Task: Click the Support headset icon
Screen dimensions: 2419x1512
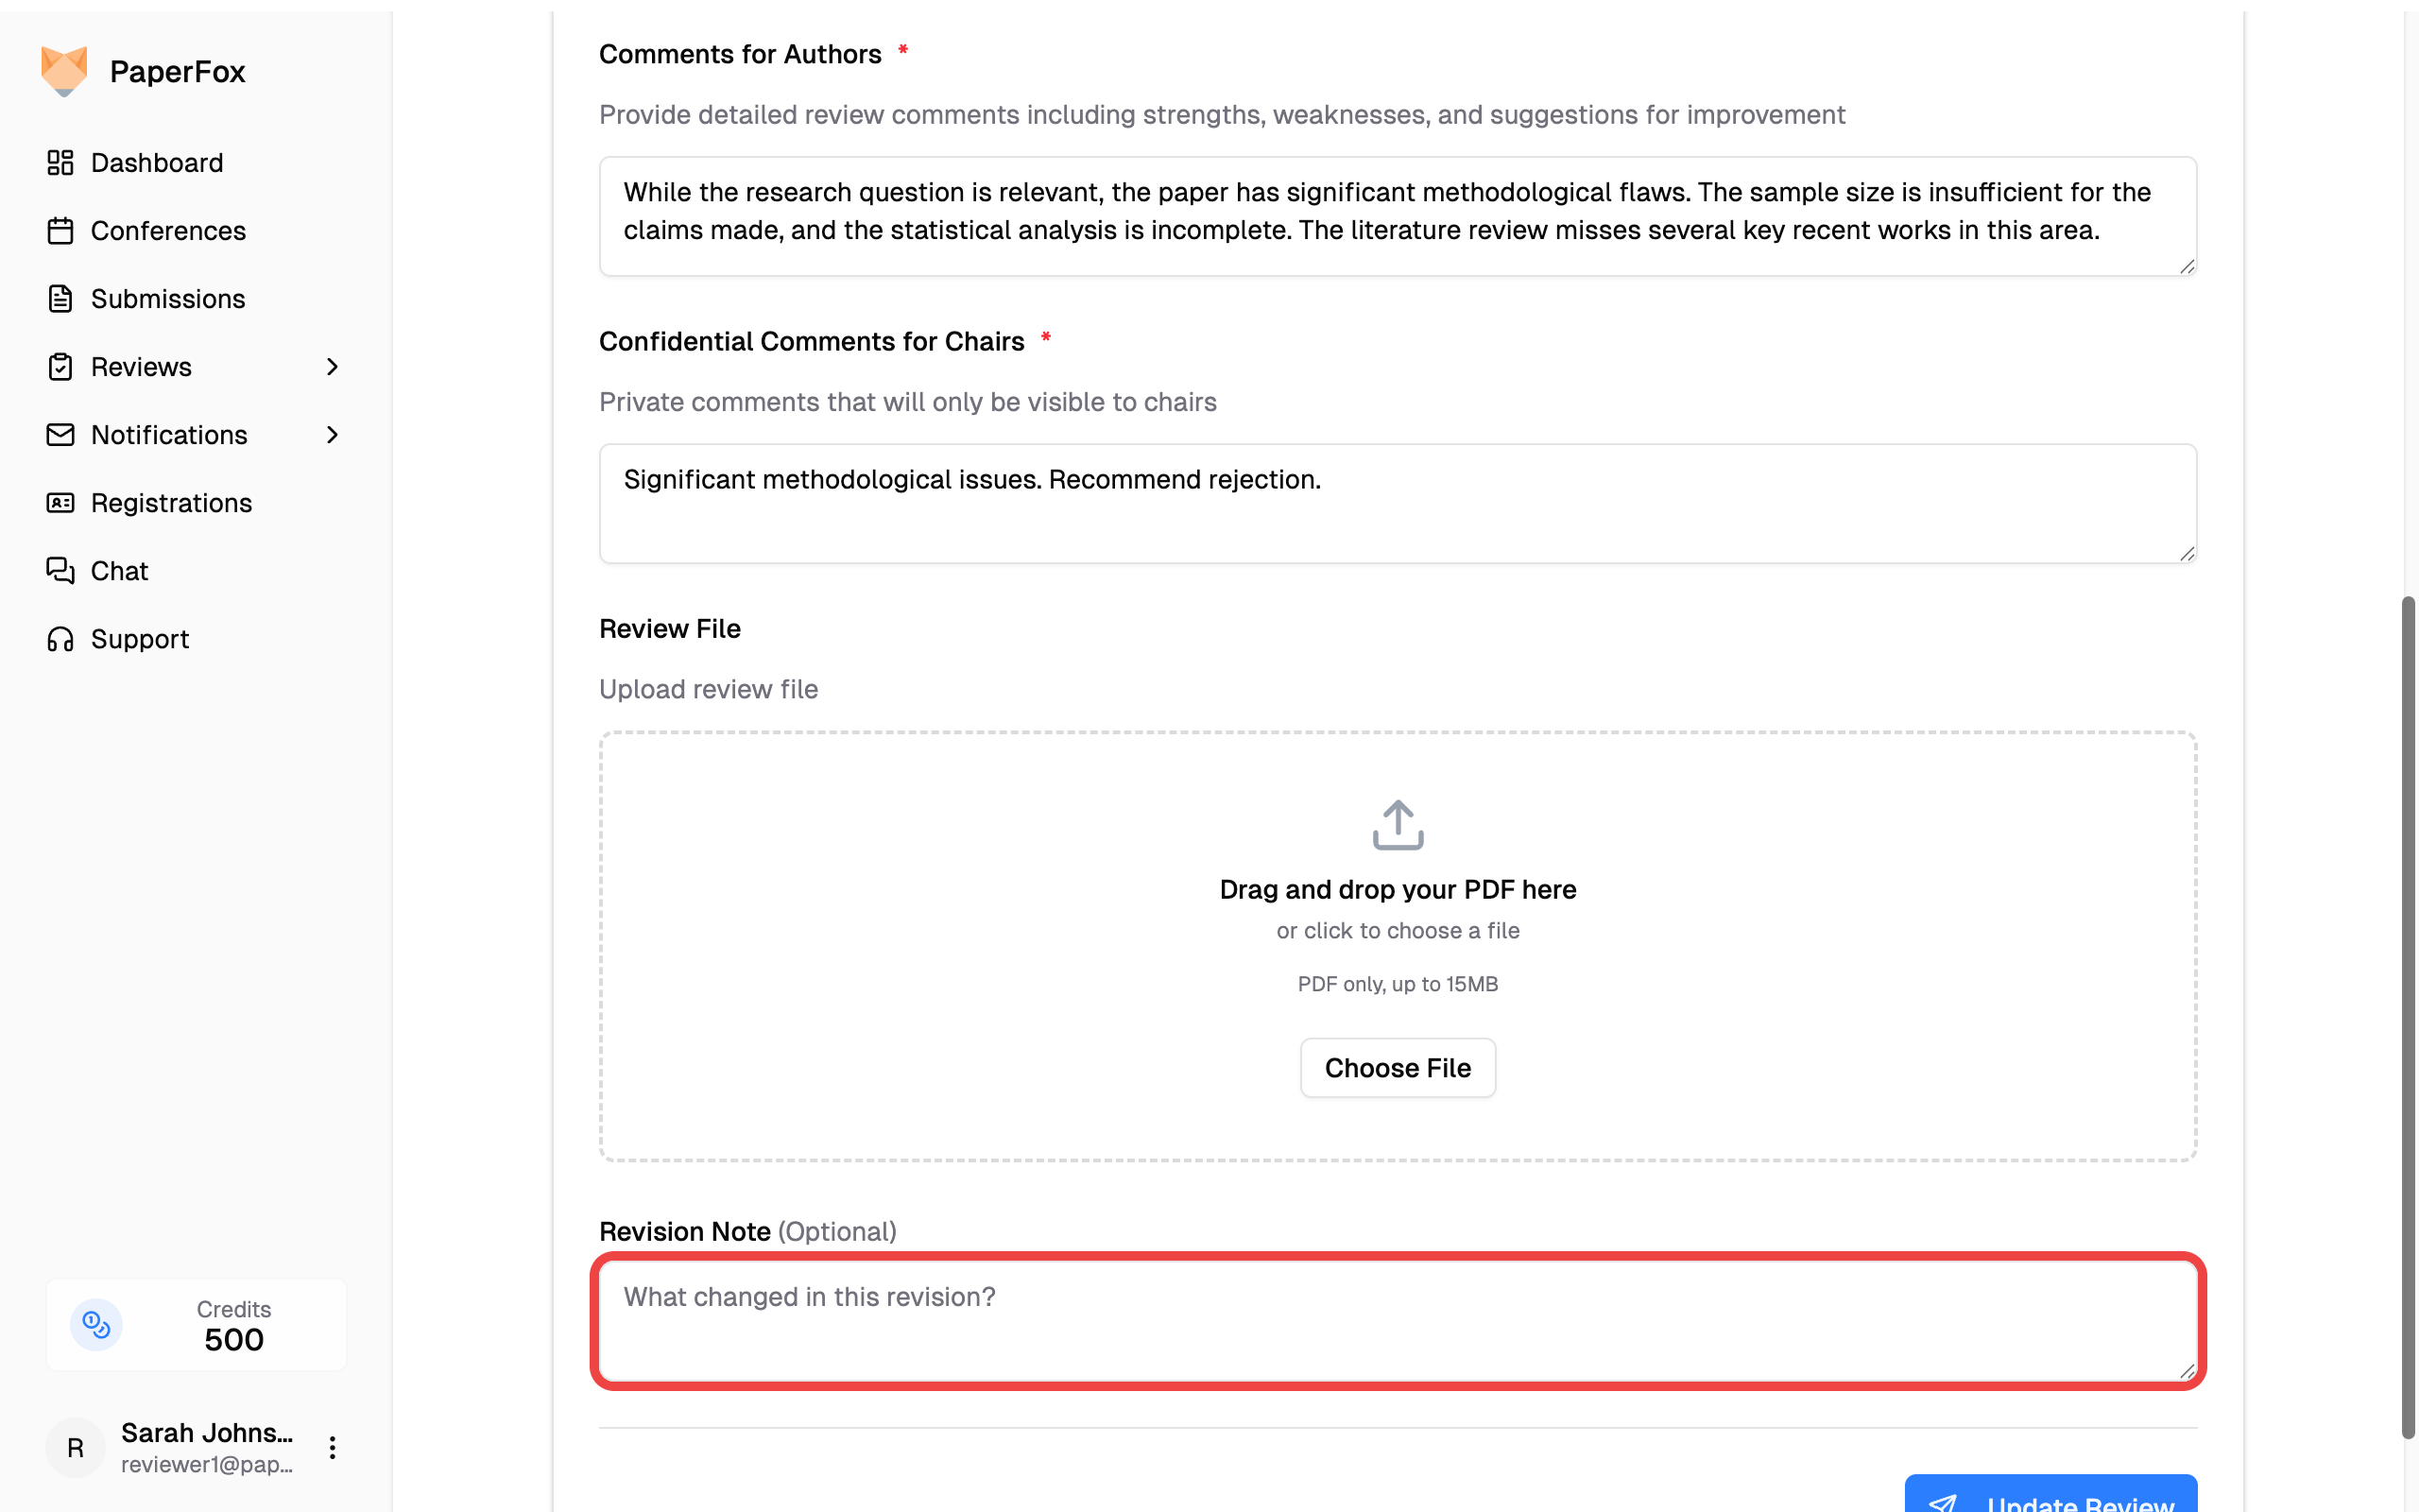Action: (x=60, y=639)
